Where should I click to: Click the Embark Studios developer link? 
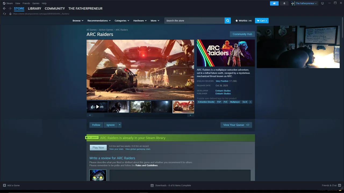(223, 91)
